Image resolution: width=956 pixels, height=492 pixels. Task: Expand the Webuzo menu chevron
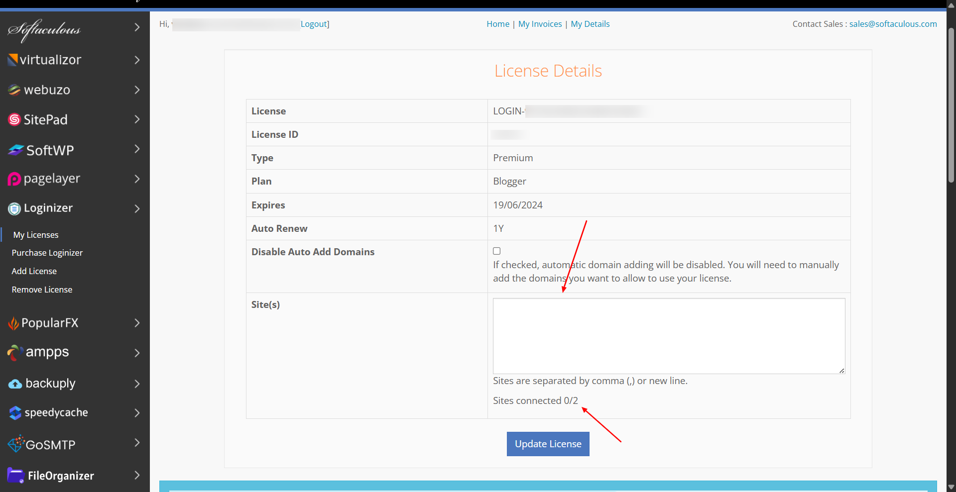[x=137, y=90]
